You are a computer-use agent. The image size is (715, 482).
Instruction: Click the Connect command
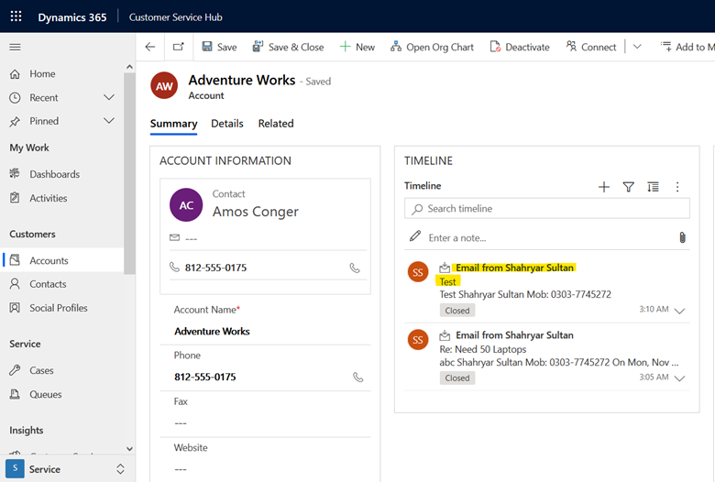tap(591, 47)
